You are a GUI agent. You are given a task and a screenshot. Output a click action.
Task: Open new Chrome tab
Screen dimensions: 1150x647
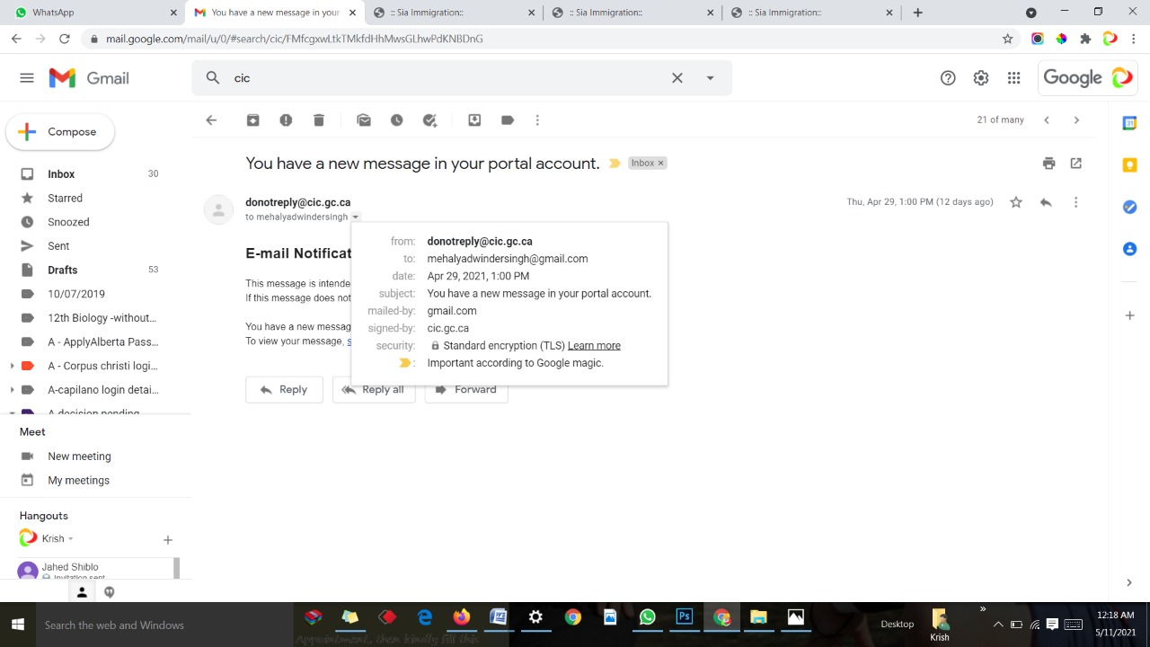[x=917, y=13]
